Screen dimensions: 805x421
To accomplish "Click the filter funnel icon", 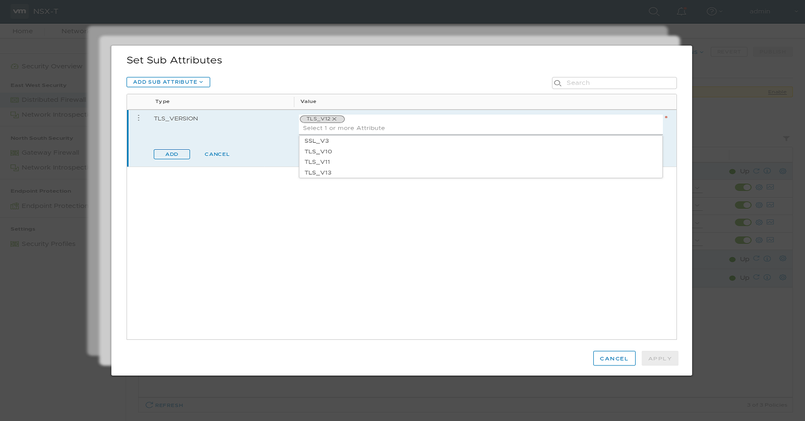I will [786, 138].
